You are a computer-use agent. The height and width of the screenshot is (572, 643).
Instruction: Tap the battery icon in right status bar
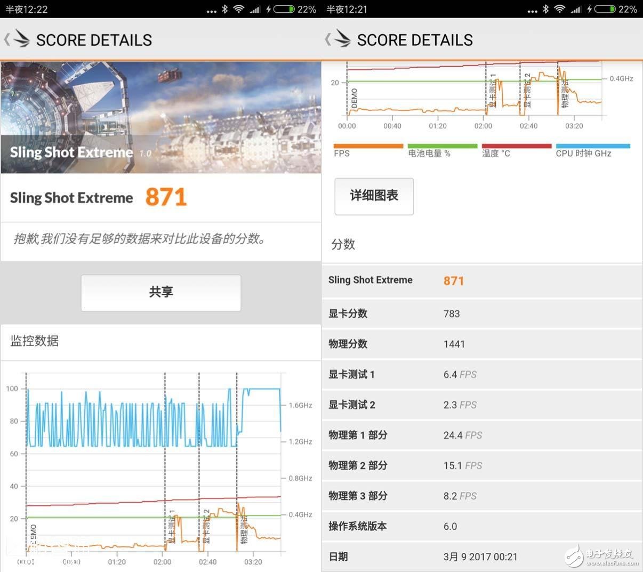pyautogui.click(x=605, y=9)
